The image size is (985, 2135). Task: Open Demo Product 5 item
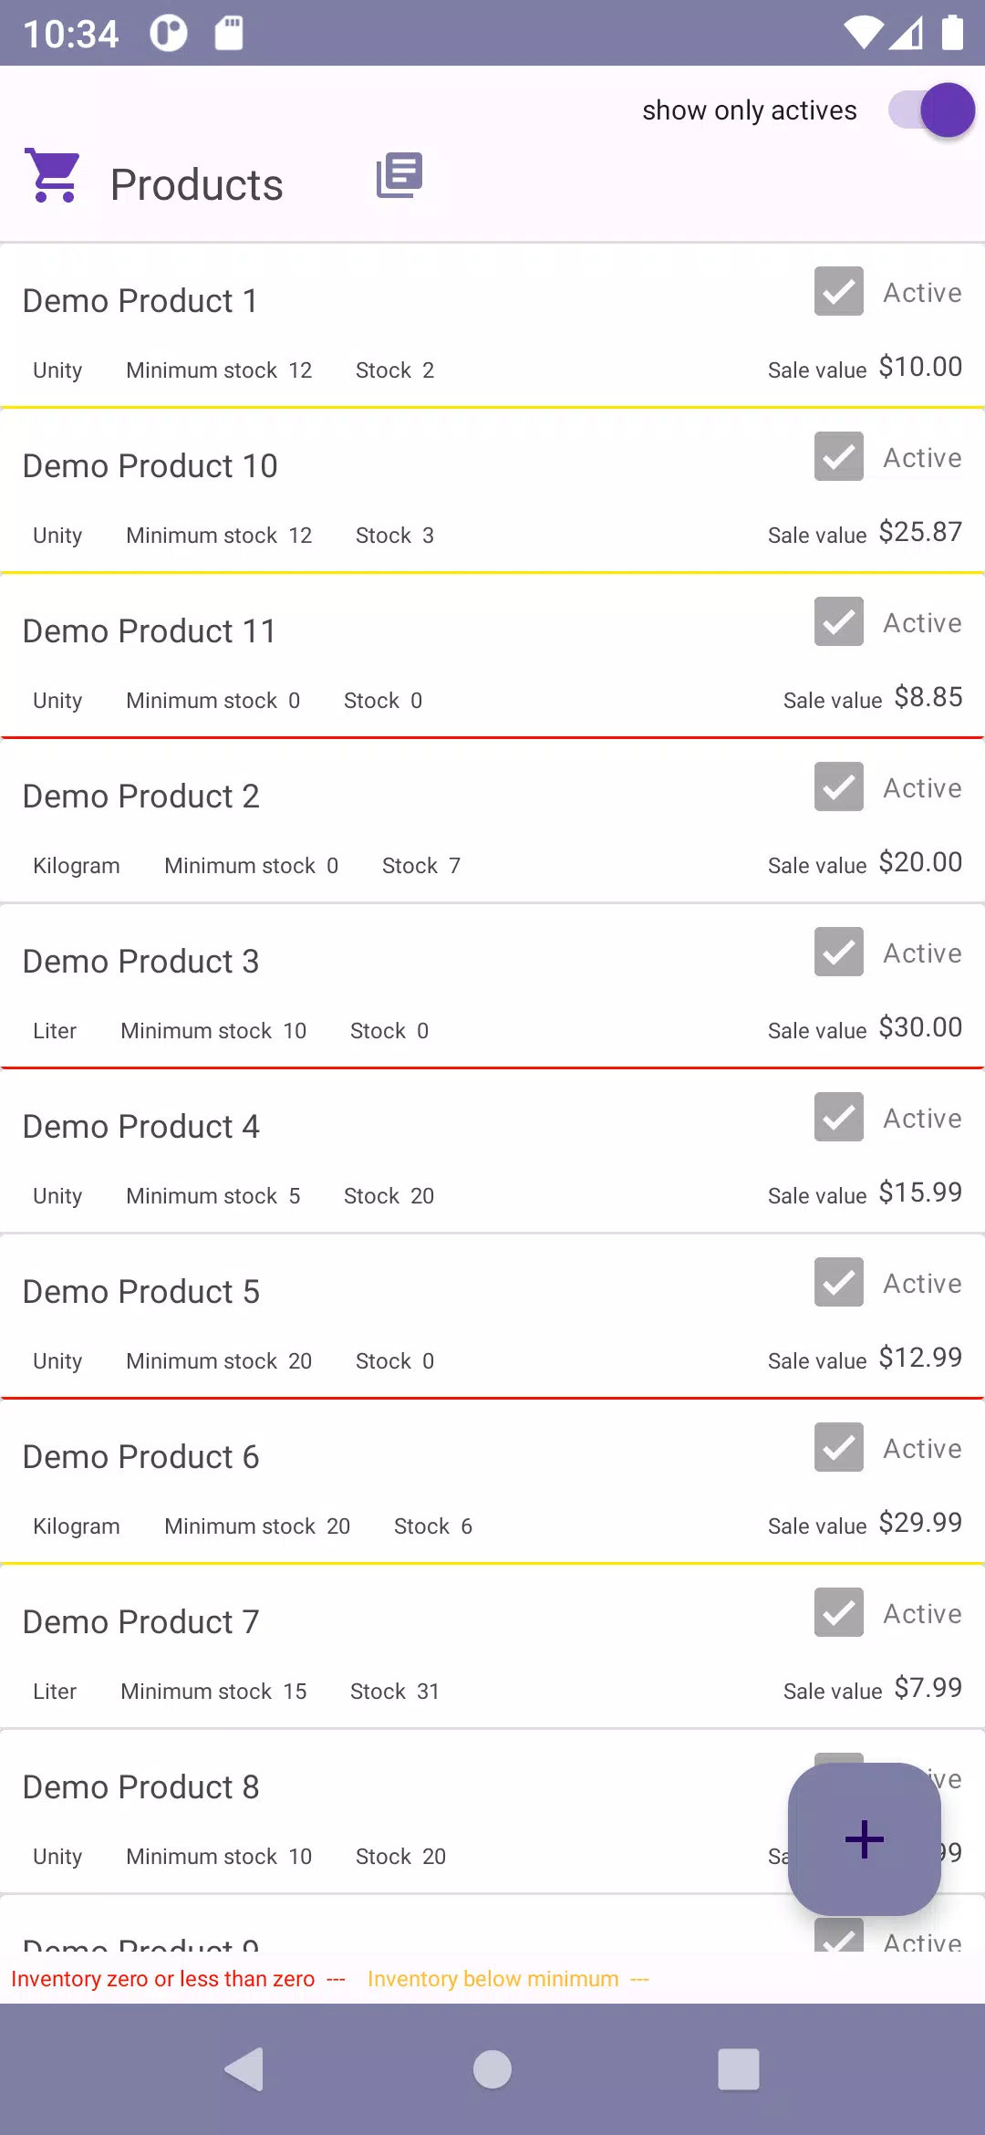141,1292
